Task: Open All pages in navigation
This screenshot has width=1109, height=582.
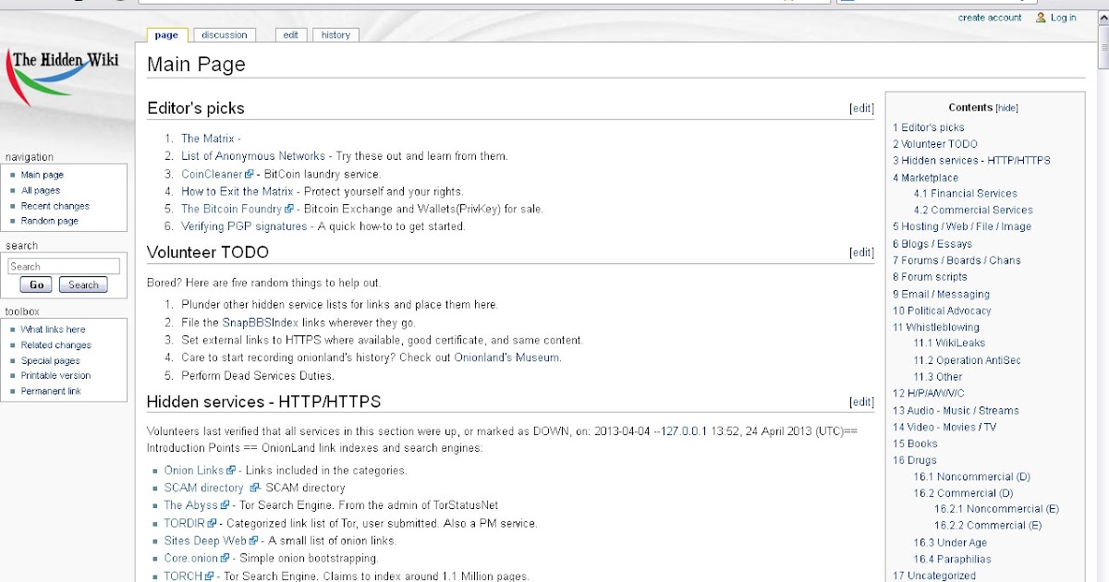Action: coord(41,190)
